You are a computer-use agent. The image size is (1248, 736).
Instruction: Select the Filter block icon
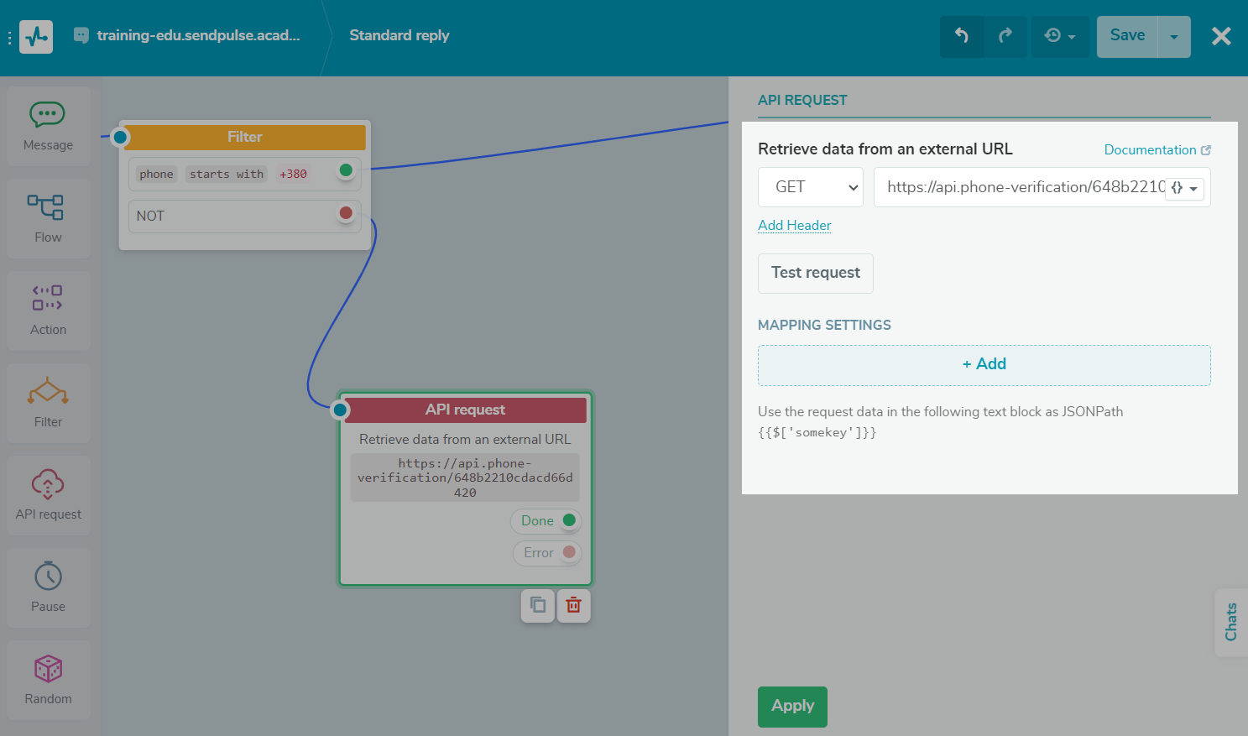pyautogui.click(x=48, y=391)
